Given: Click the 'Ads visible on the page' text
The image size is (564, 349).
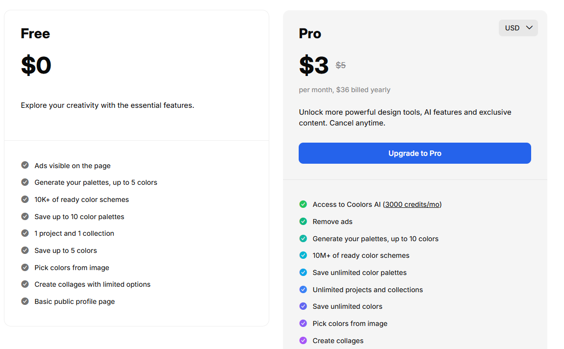Looking at the screenshot, I should pos(72,166).
